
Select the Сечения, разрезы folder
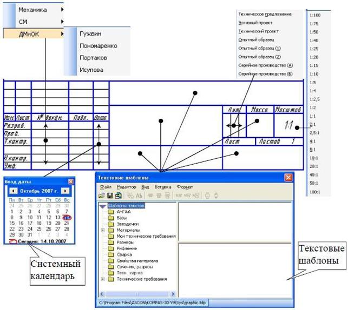point(135,267)
